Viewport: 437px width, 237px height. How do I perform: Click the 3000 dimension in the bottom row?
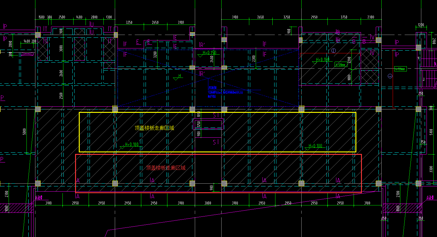click(x=208, y=203)
